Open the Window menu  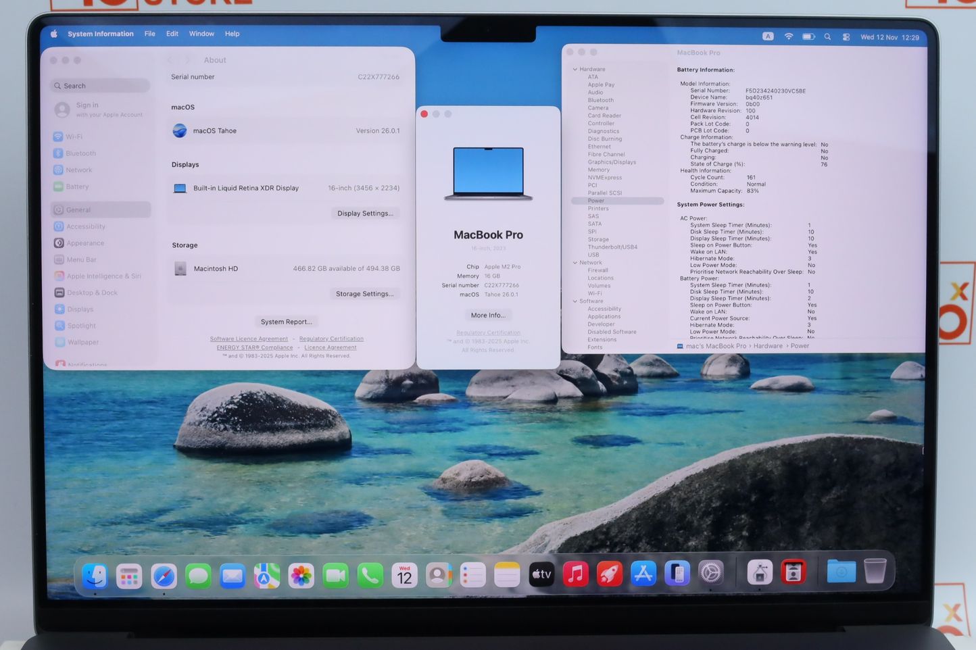(x=201, y=34)
